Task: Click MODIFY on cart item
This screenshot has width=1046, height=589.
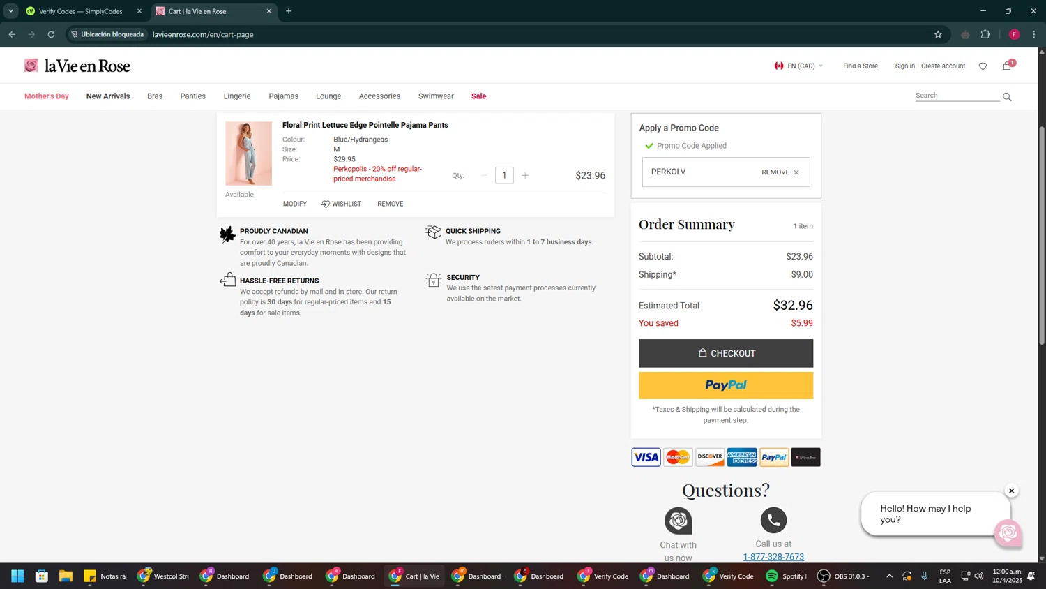Action: point(295,204)
